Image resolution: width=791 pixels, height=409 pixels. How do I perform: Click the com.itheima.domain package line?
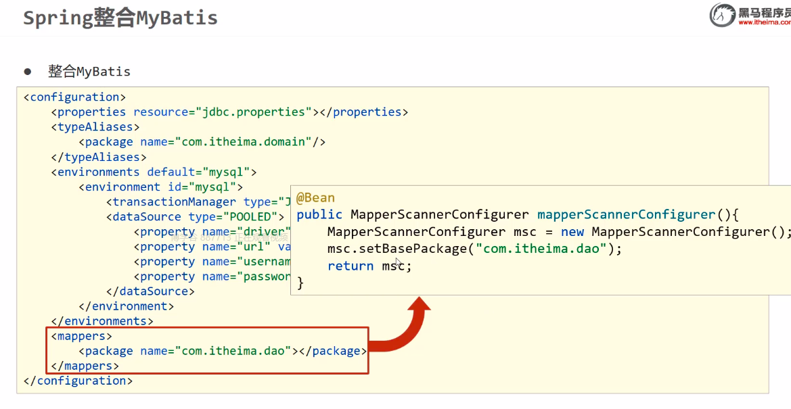[x=202, y=141]
